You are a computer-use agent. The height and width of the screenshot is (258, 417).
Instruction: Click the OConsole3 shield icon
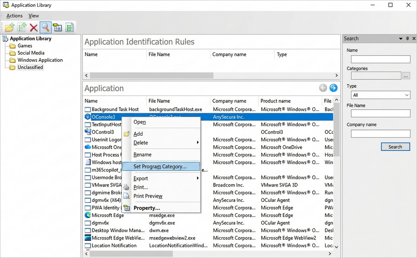[87, 117]
